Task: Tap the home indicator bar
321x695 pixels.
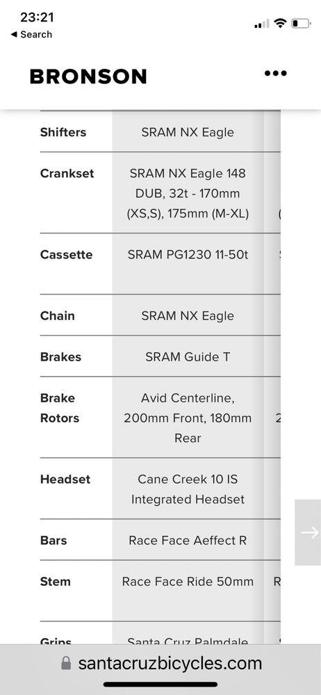Action: 160,685
